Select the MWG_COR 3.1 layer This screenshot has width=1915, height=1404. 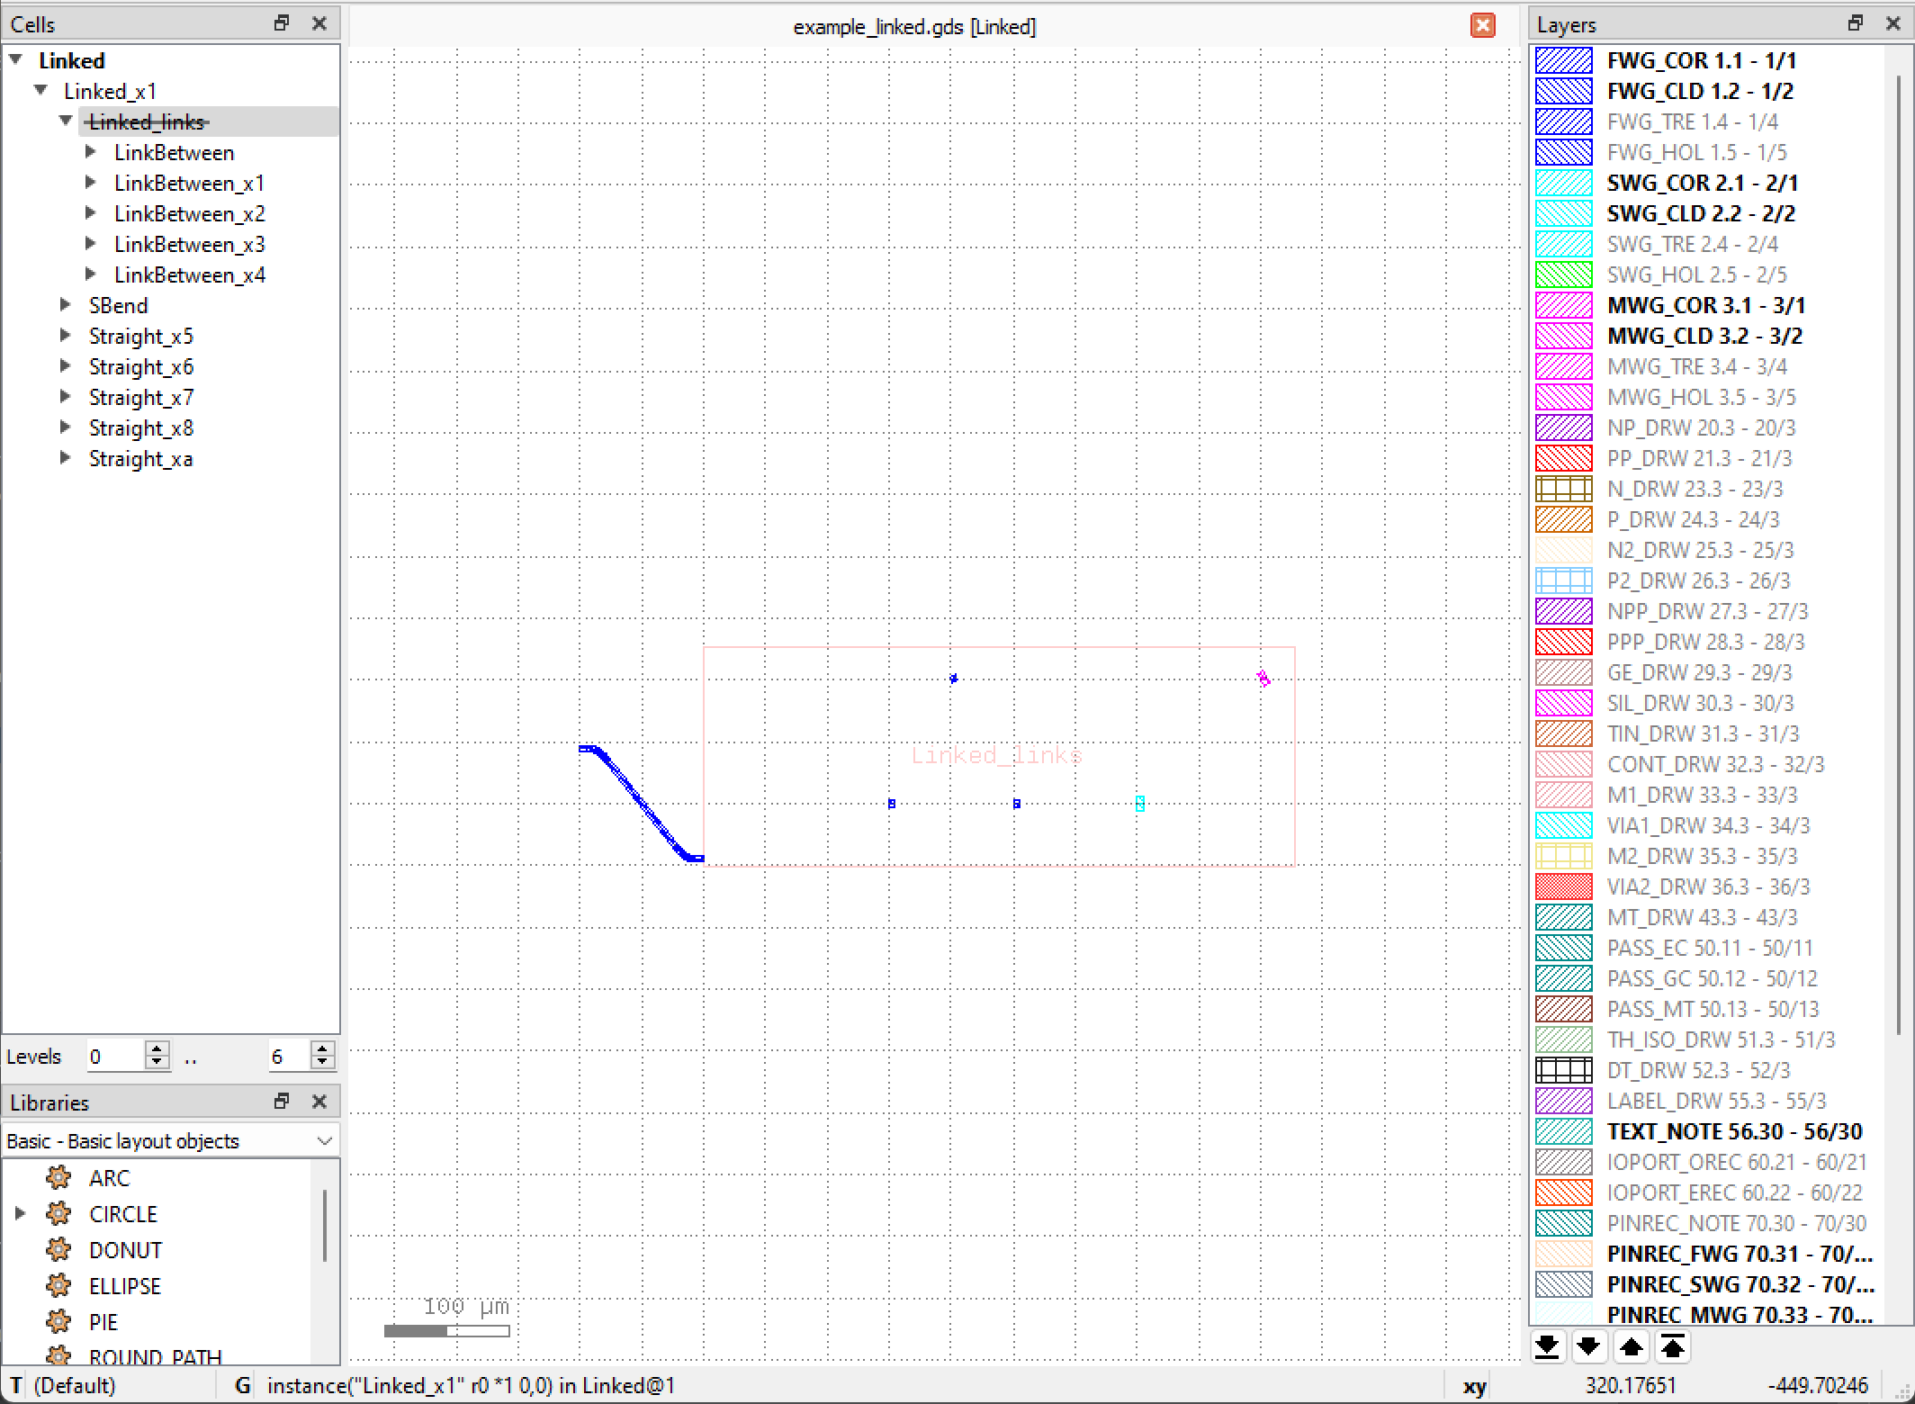click(x=1706, y=305)
